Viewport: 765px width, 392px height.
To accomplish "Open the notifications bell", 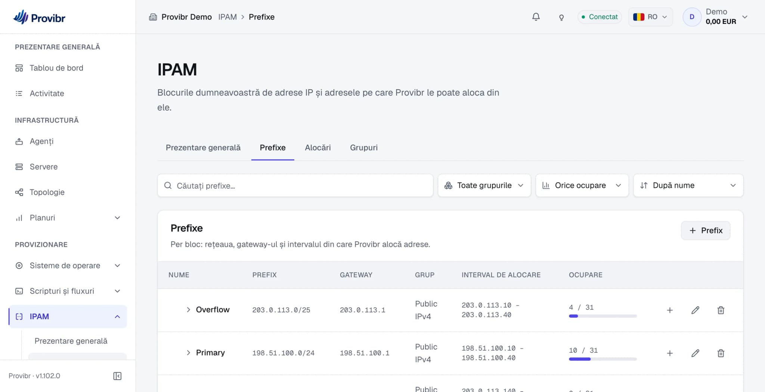I will (x=536, y=17).
